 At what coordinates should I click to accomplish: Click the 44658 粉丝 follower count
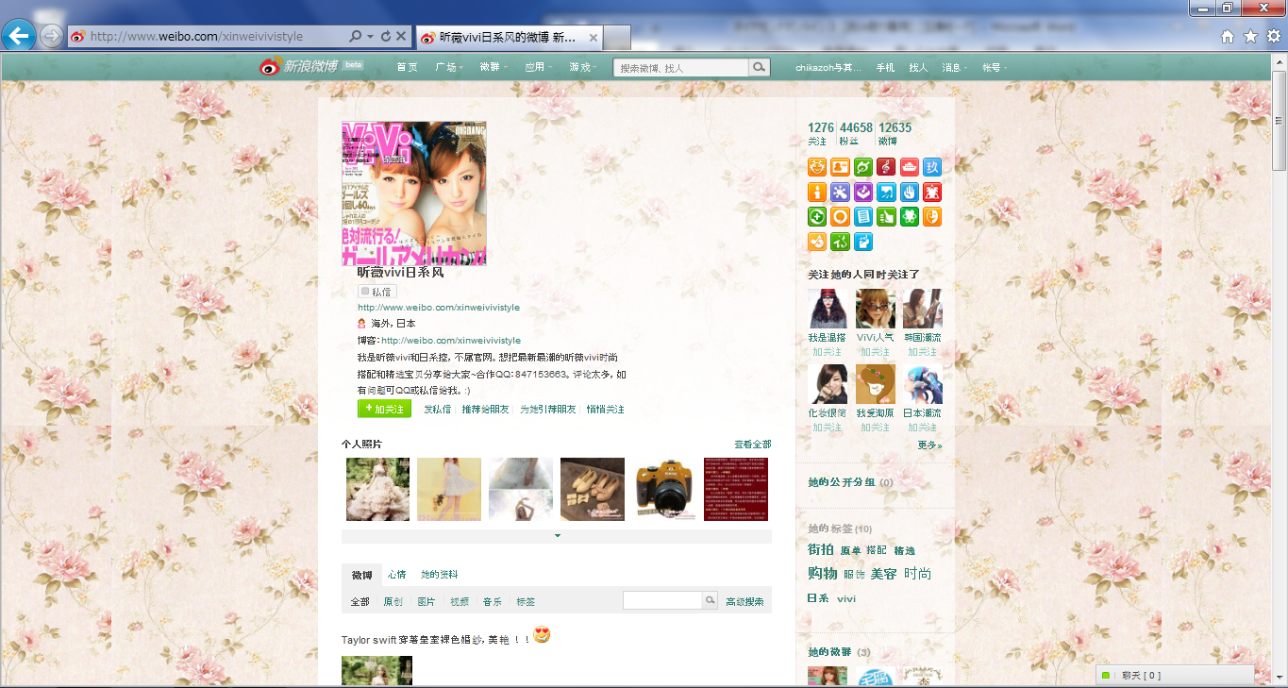tap(856, 133)
